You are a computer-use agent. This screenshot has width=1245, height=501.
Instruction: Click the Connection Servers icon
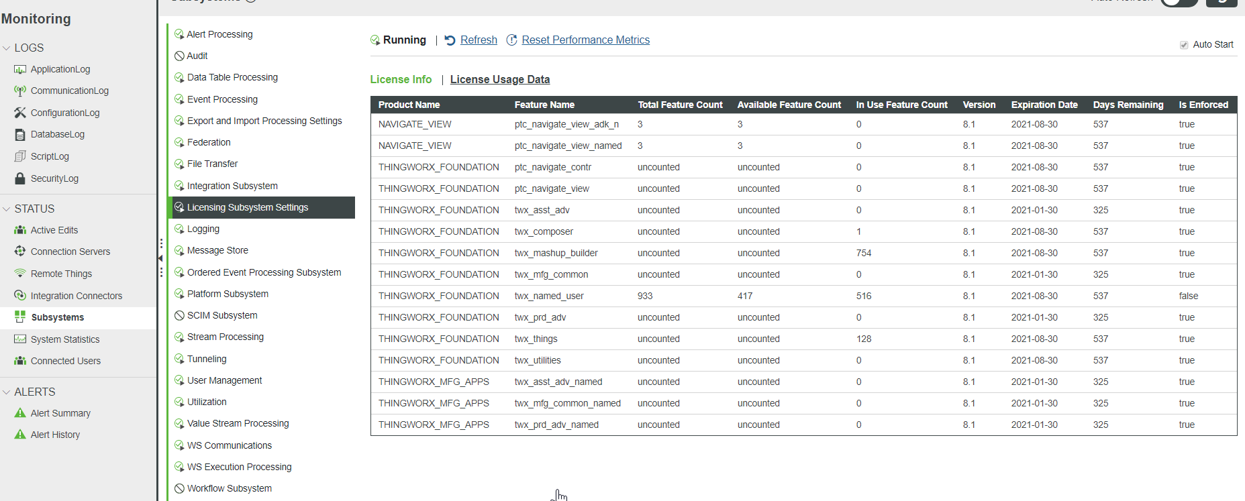20,252
